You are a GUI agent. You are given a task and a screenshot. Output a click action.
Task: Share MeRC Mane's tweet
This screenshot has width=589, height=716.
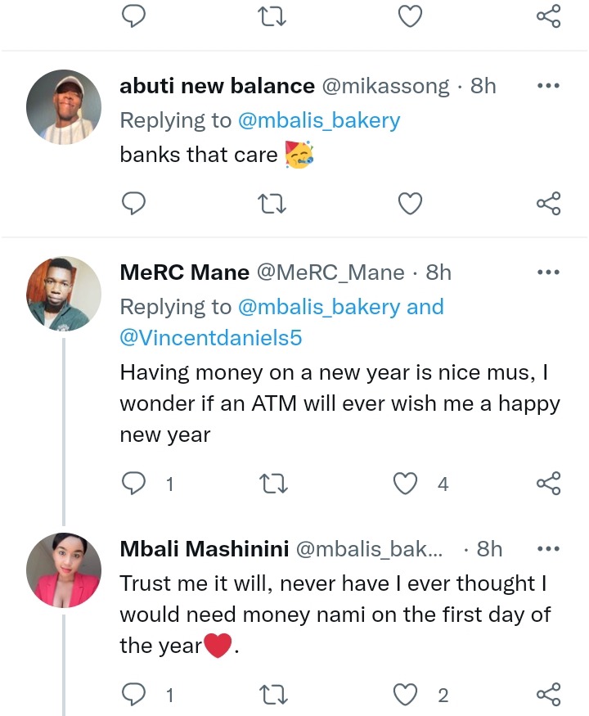(548, 484)
